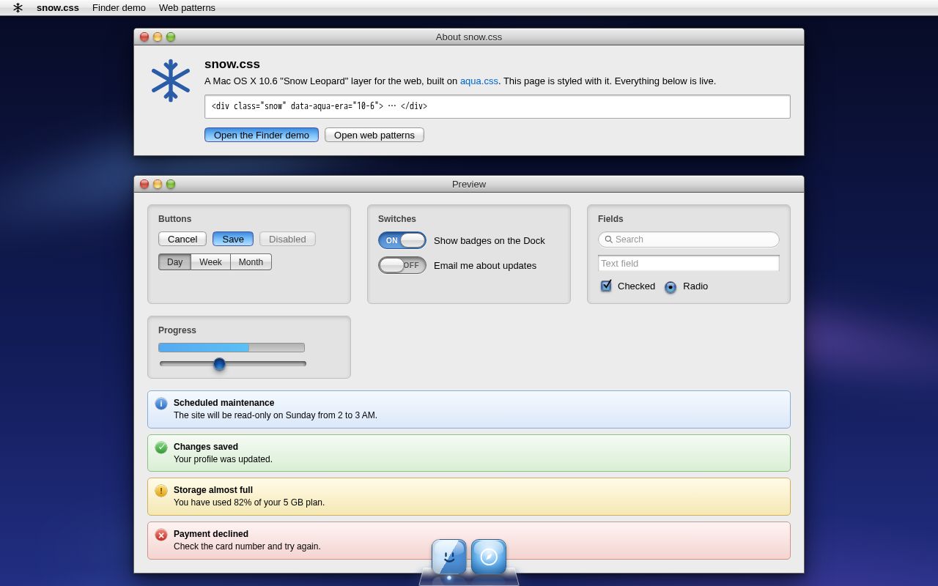Image resolution: width=938 pixels, height=586 pixels.
Task: Launch Safari compass icon in dock
Action: 489,557
